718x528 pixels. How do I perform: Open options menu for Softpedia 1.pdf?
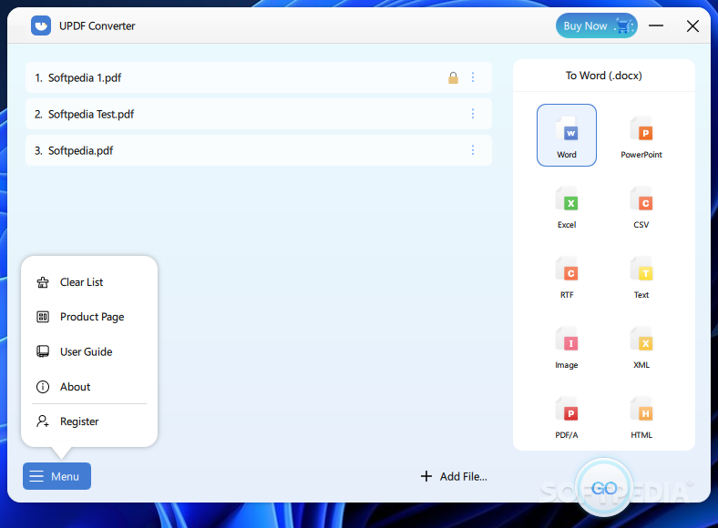[473, 77]
